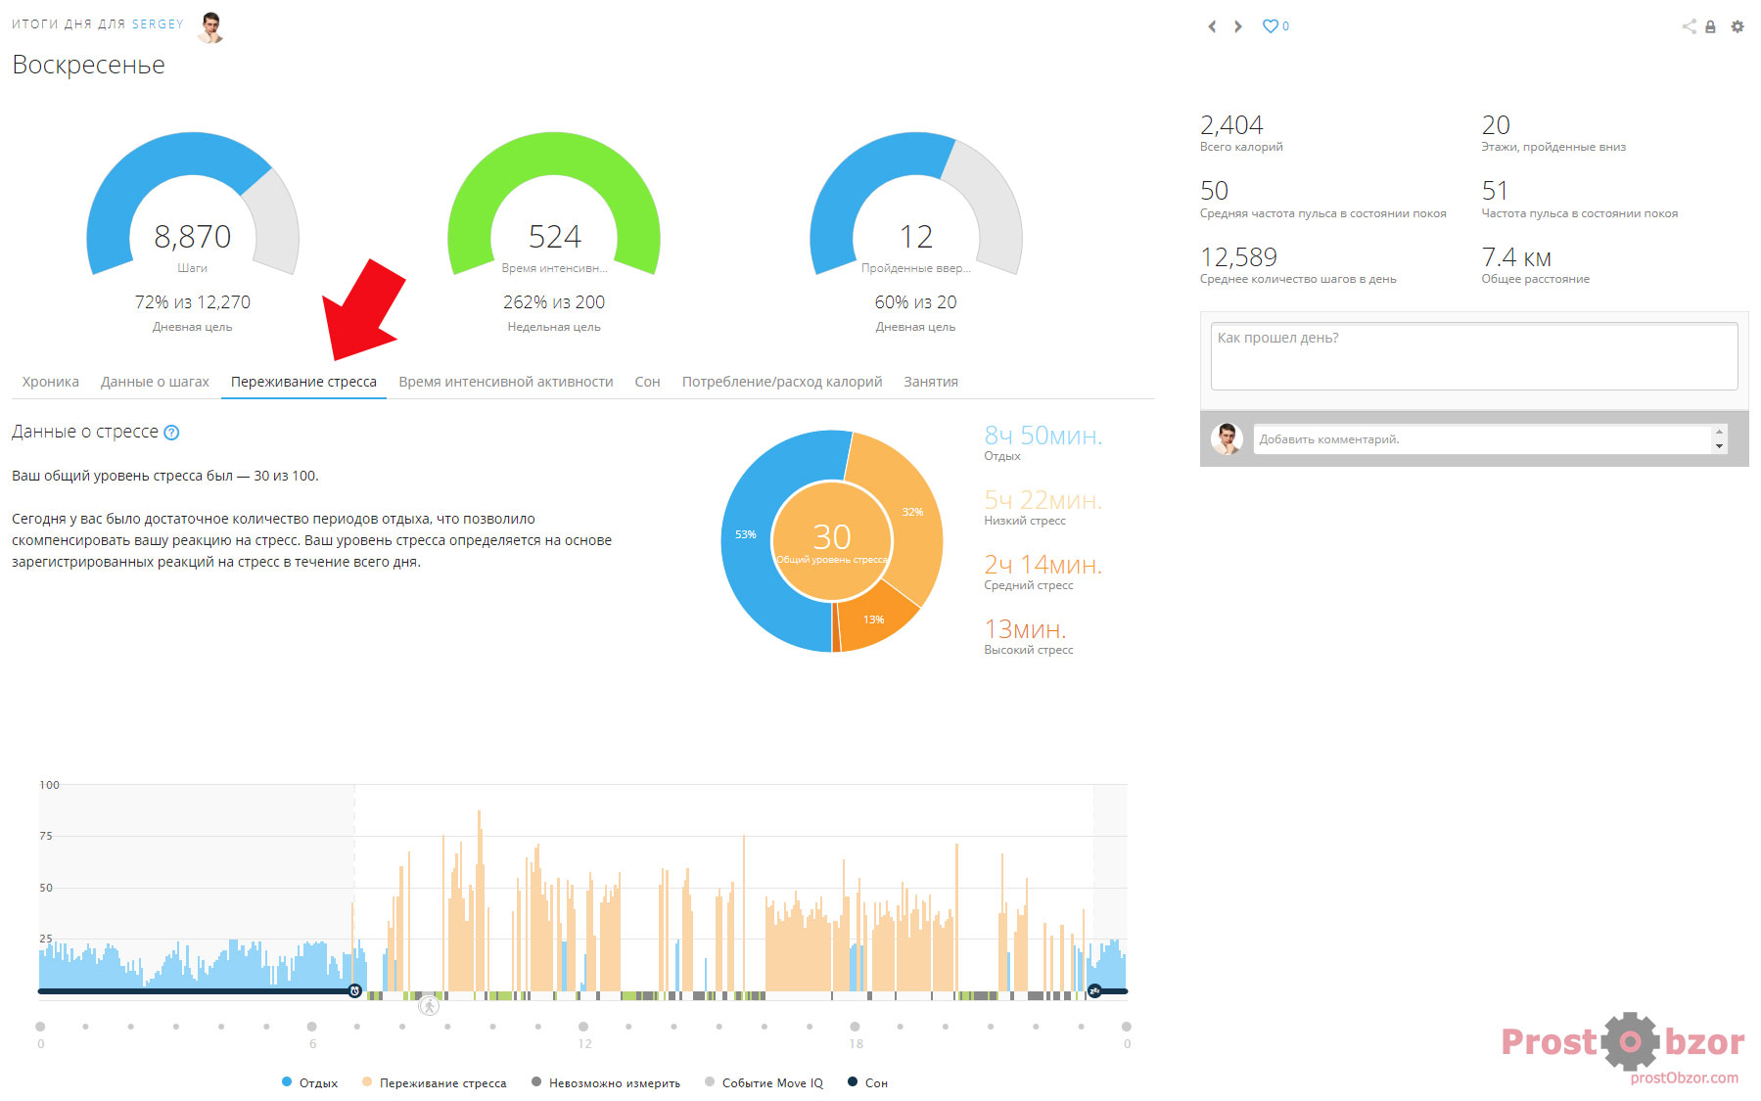Open settings via the gear icon
This screenshot has height=1101, width=1761.
[1738, 26]
